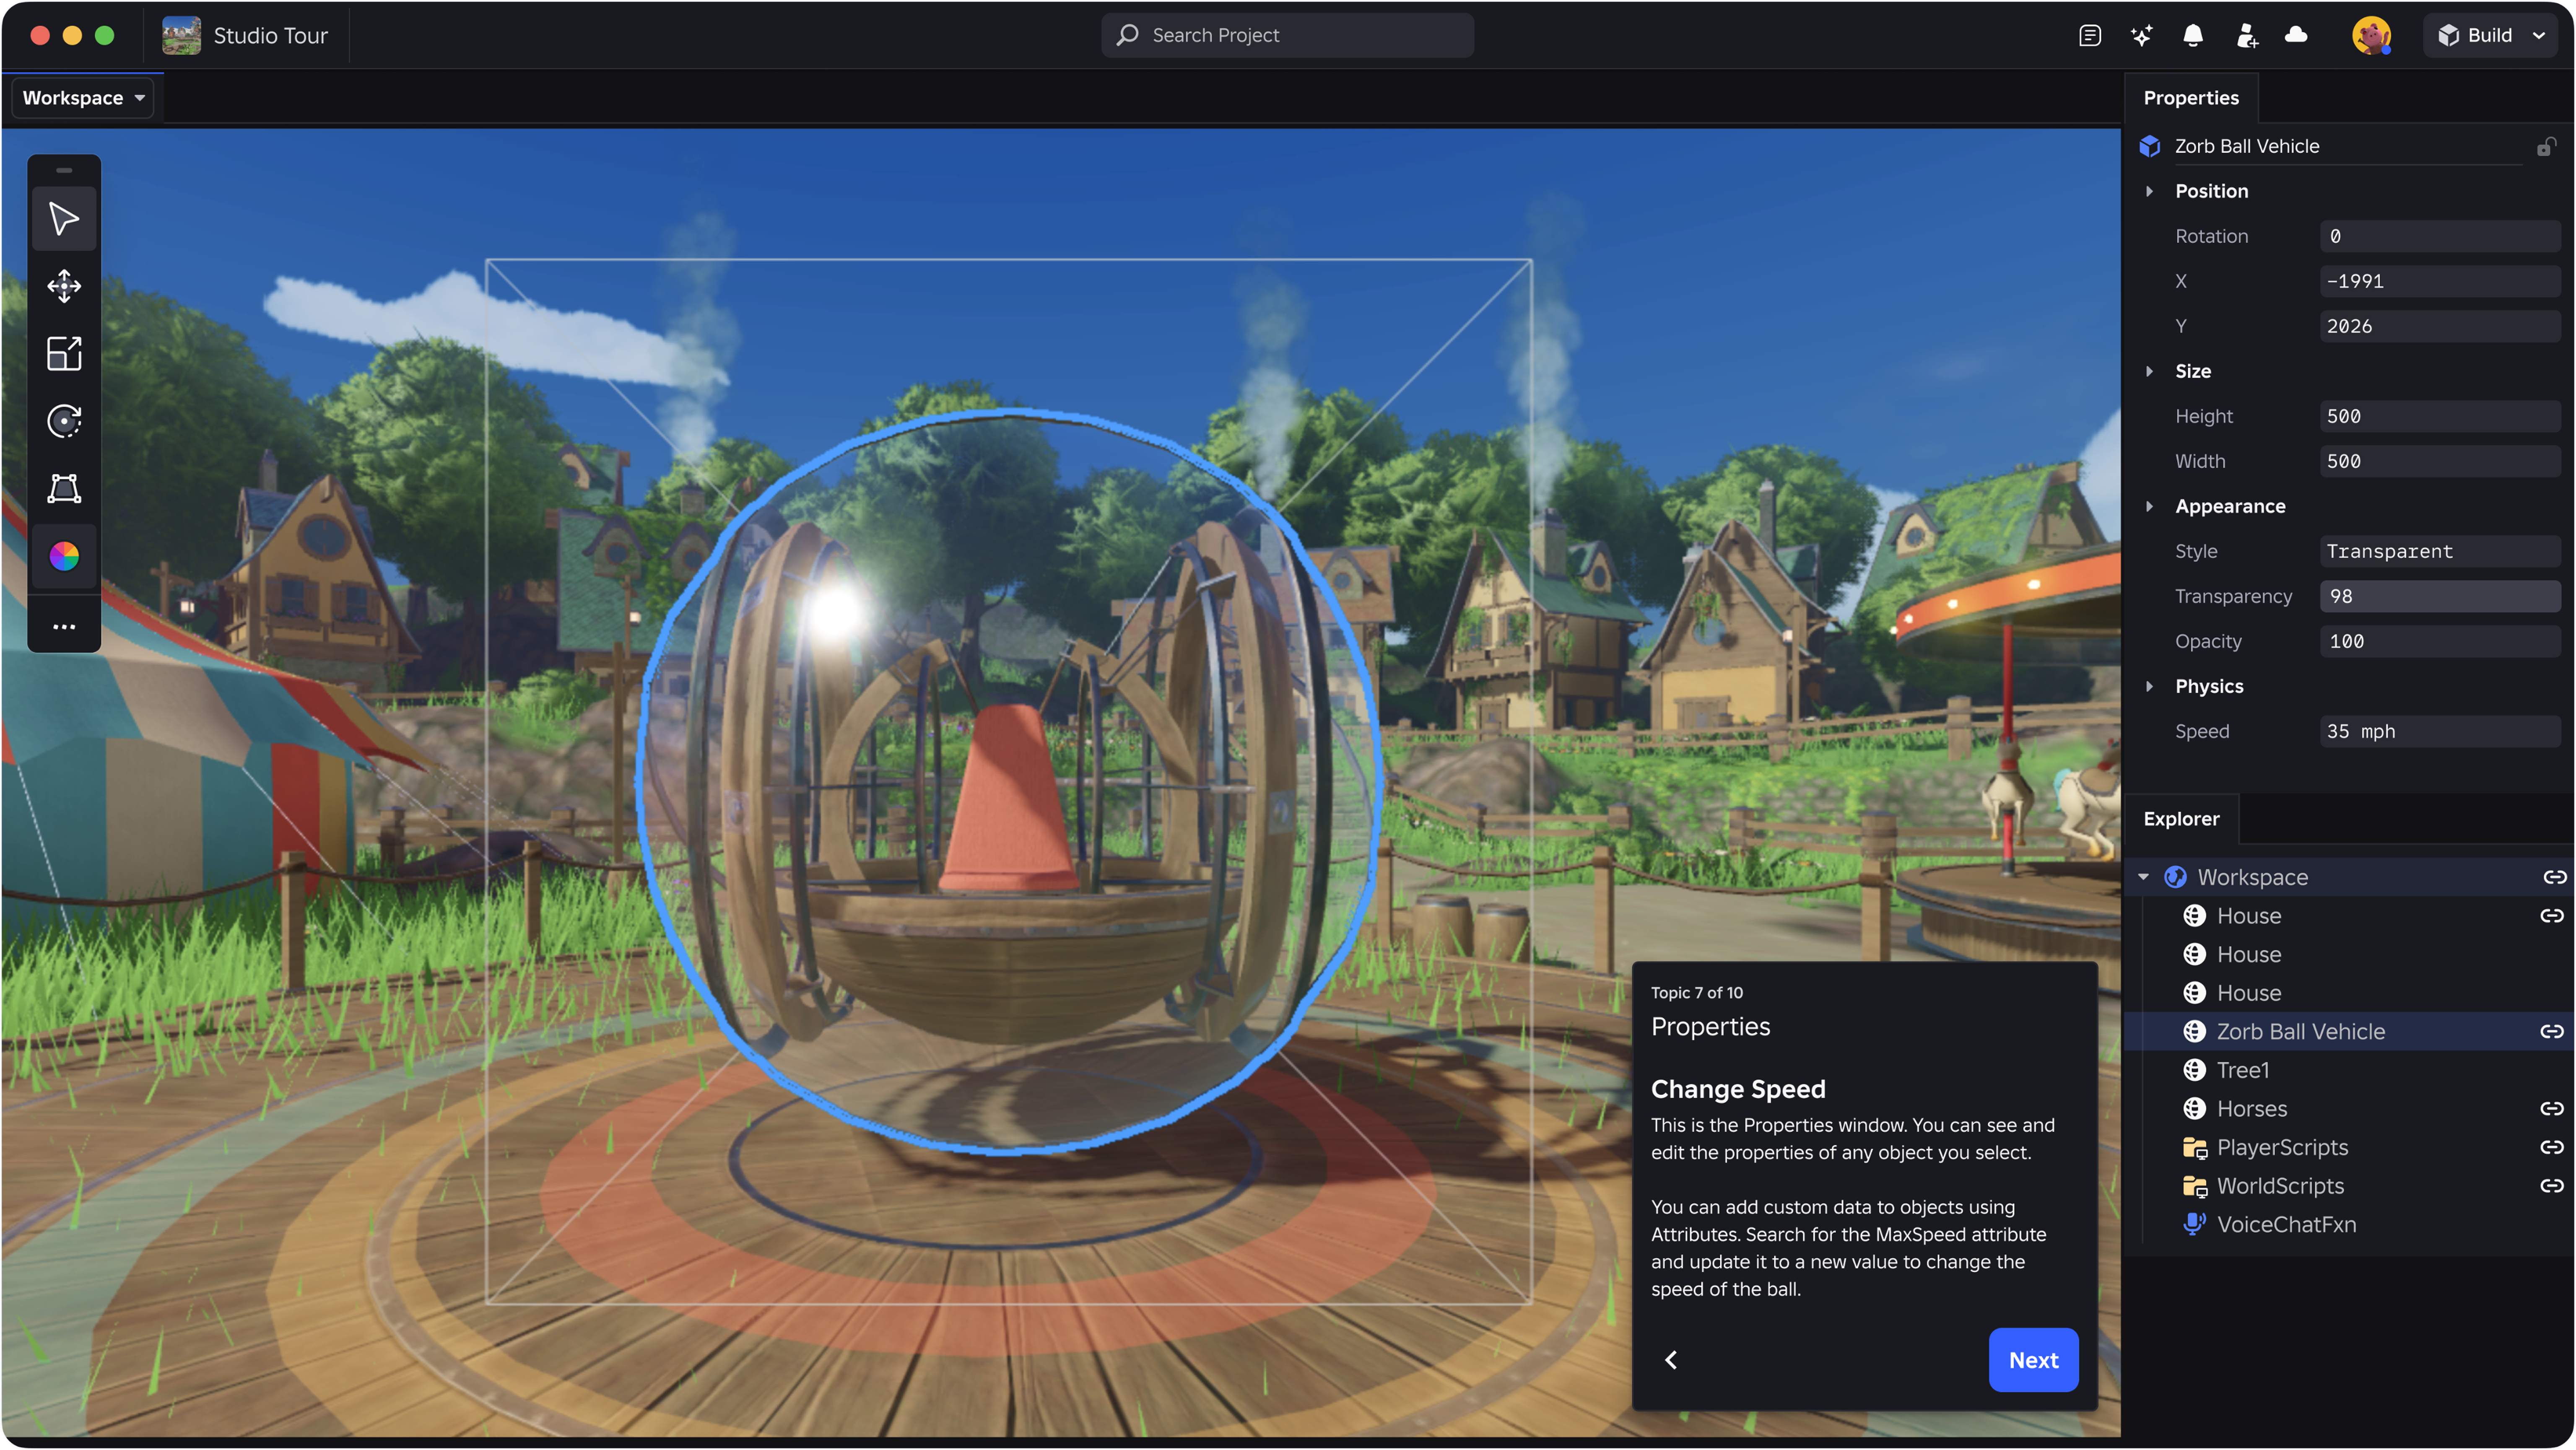Select the arrow Select tool

point(64,219)
